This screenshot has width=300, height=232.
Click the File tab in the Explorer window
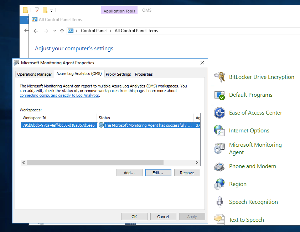(x=25, y=20)
